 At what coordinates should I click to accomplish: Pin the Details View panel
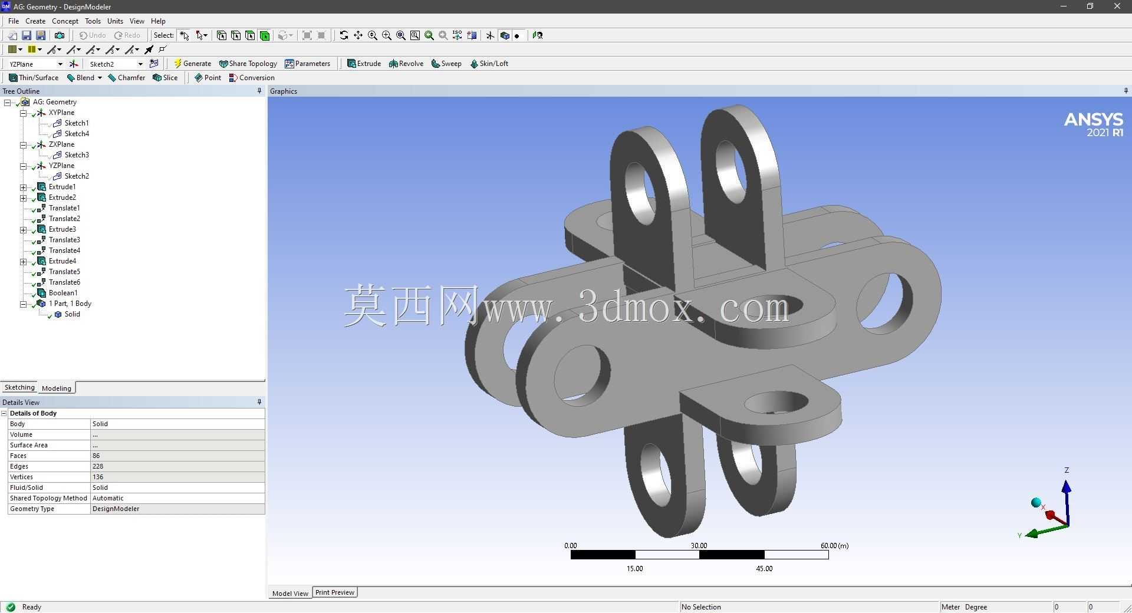259,402
